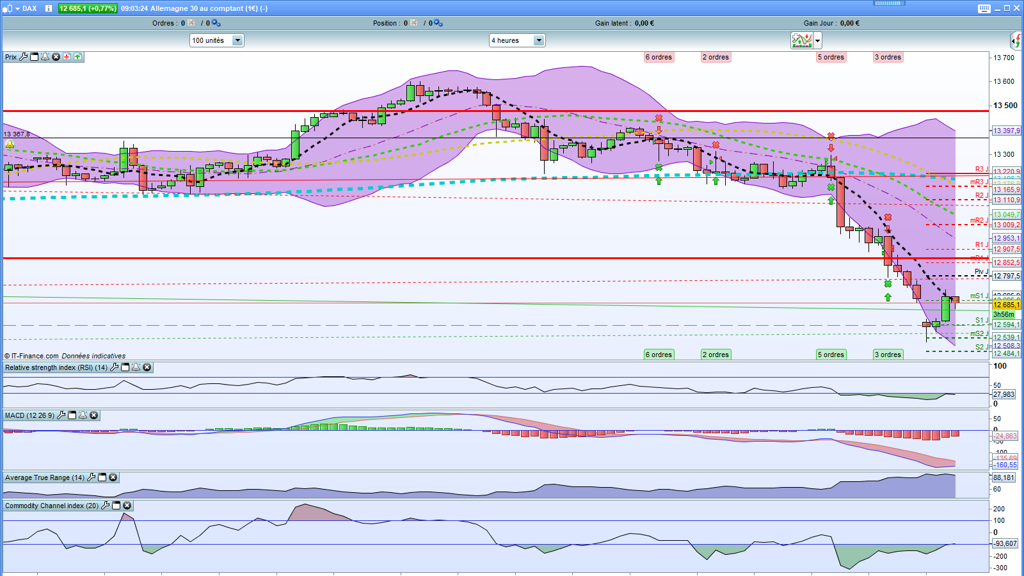Viewport: 1024px width, 576px height.
Task: Close the RSI indicator panel
Action: pos(147,367)
